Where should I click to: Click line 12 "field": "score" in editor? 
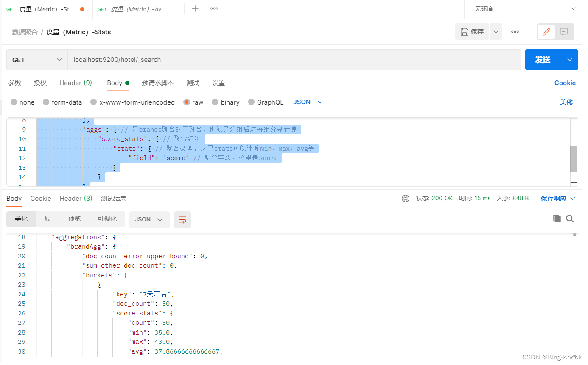click(x=159, y=158)
